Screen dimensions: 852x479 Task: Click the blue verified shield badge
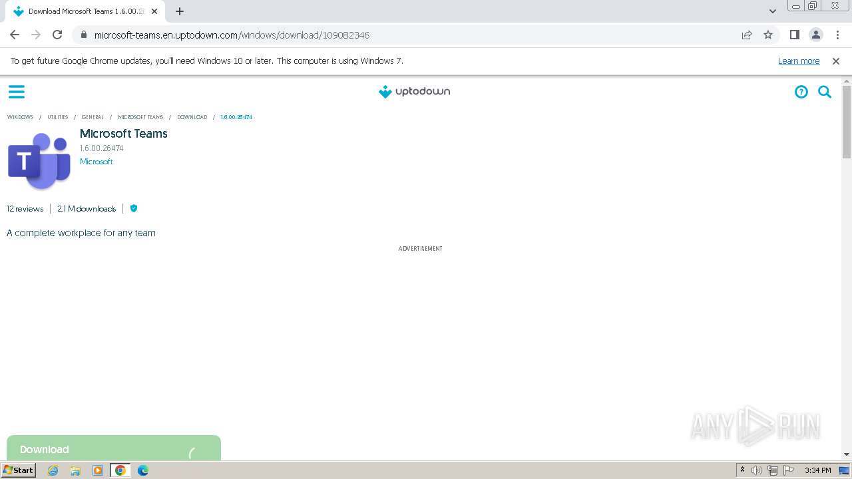click(134, 208)
